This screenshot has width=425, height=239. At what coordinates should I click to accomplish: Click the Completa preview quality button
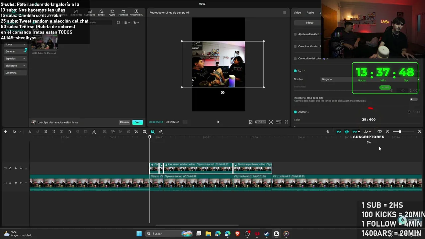coord(261,122)
